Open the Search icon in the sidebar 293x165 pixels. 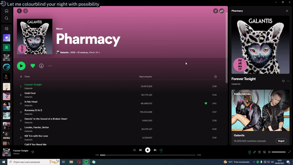click(7, 18)
